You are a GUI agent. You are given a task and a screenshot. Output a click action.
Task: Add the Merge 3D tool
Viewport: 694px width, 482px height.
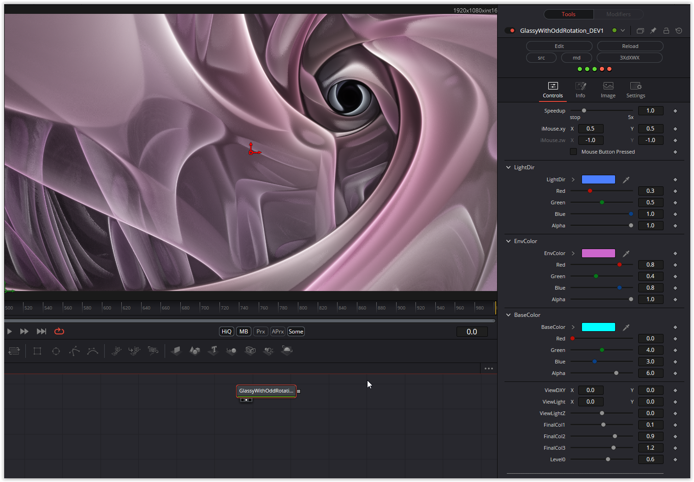click(231, 351)
